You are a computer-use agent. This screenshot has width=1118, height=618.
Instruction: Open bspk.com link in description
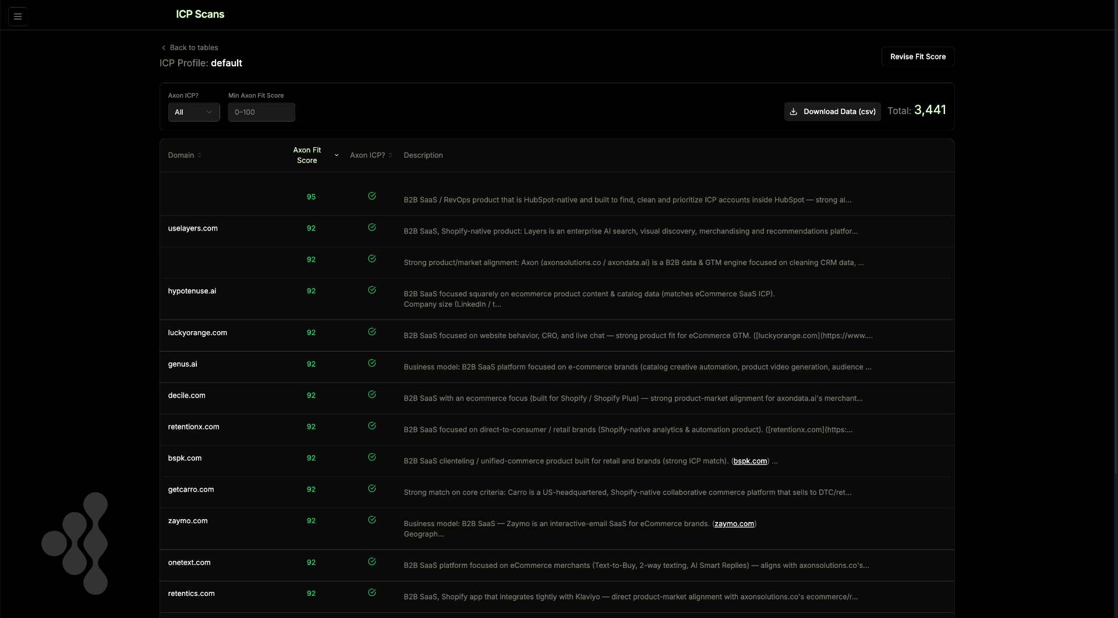(750, 461)
